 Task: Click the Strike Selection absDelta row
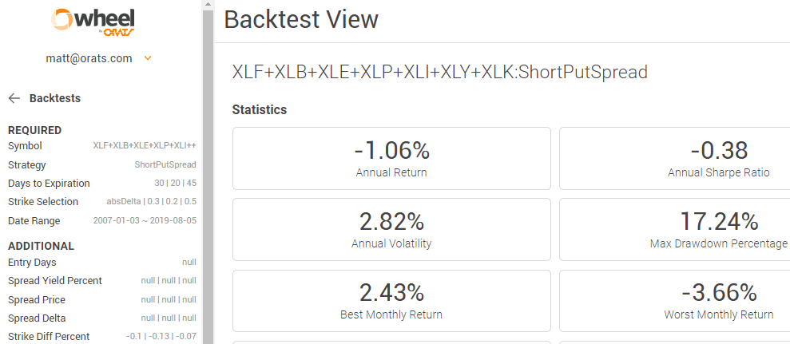pos(102,202)
